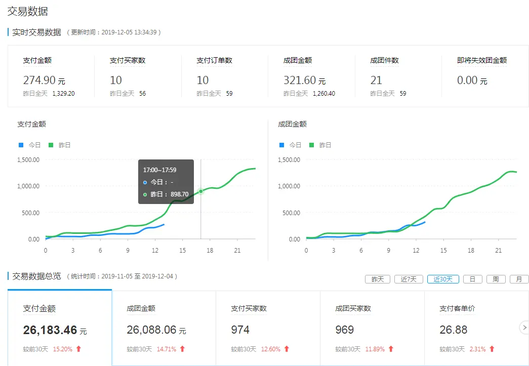The height and width of the screenshot is (366, 529).
Task: Choose the 周 period button
Action: pos(496,279)
